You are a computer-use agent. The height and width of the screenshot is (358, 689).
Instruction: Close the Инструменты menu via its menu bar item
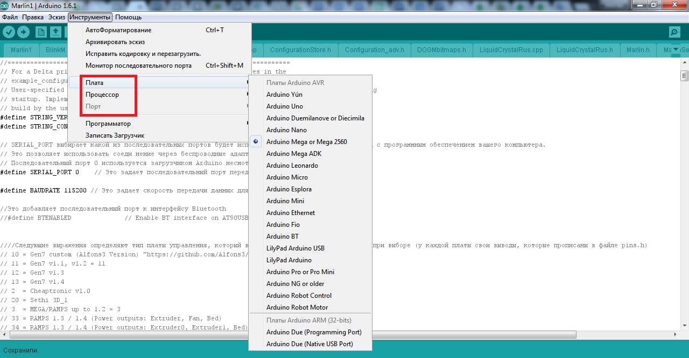tap(90, 17)
